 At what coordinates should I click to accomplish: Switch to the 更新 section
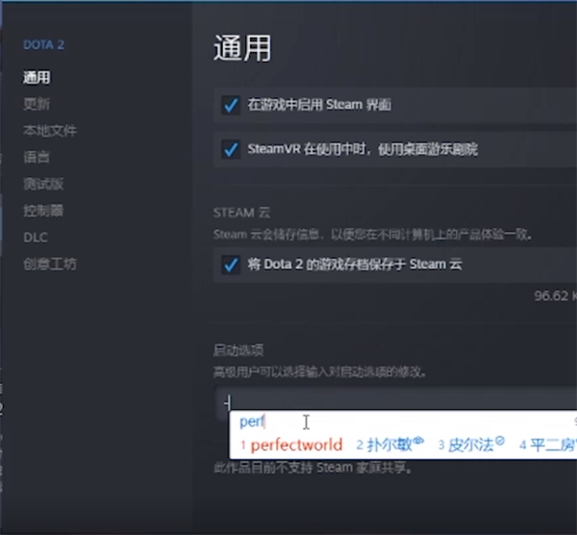point(37,104)
